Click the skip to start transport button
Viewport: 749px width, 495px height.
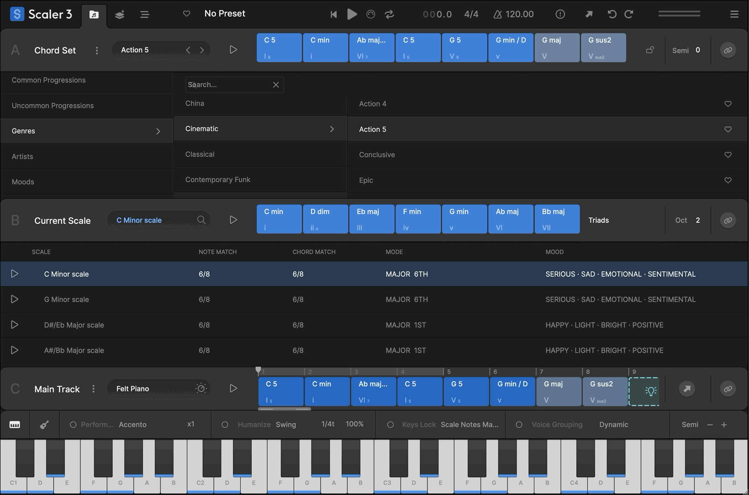coord(334,14)
